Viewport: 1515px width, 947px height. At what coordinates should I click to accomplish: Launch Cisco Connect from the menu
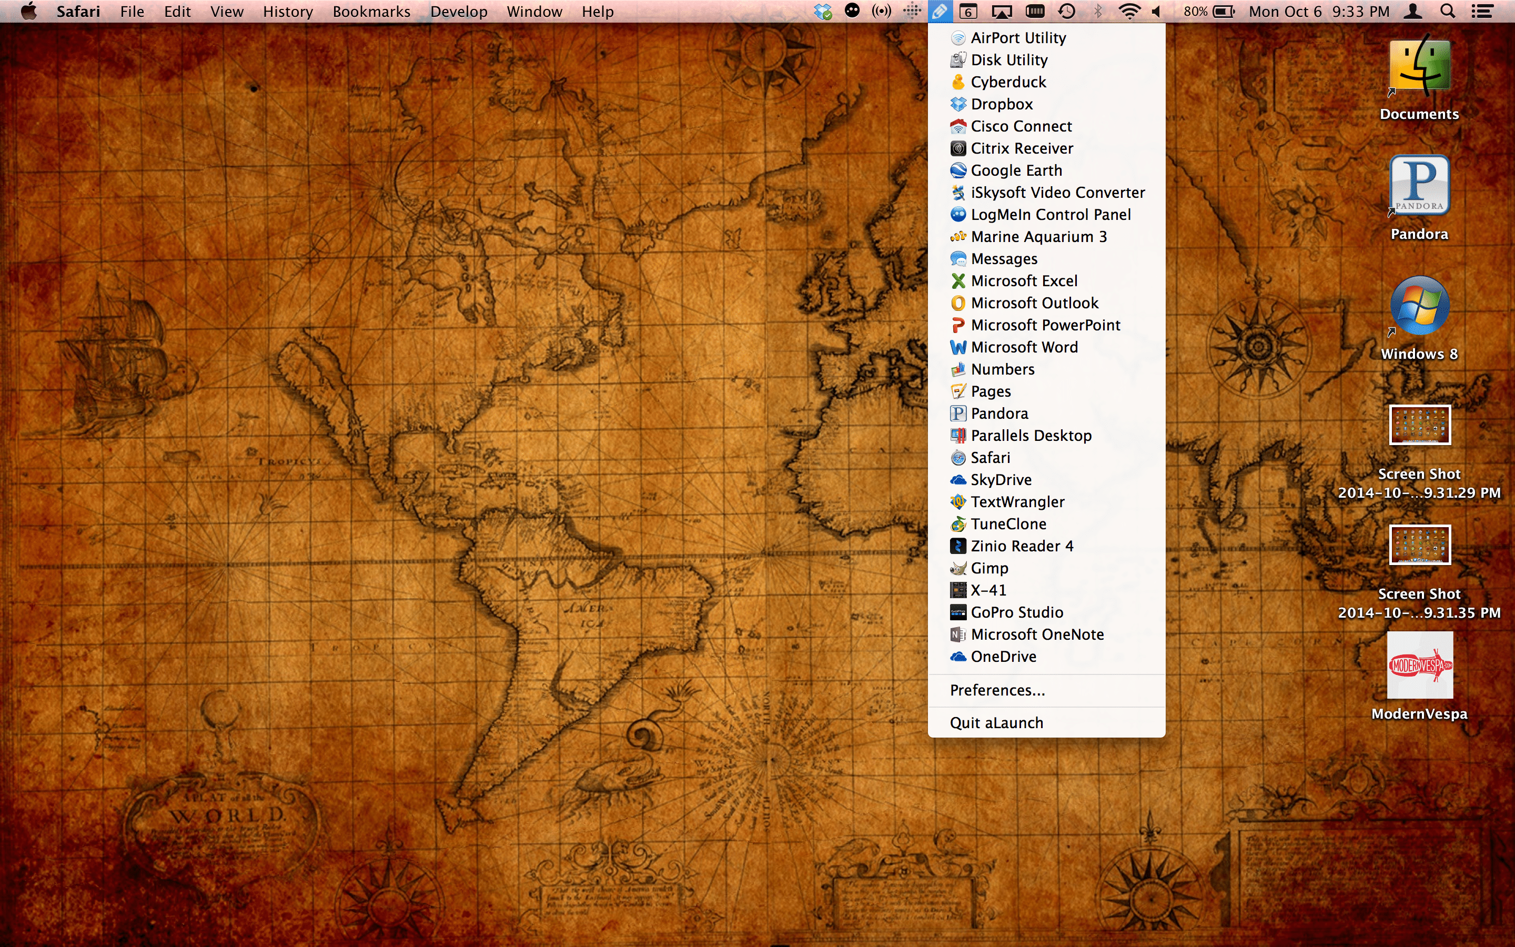tap(1046, 126)
